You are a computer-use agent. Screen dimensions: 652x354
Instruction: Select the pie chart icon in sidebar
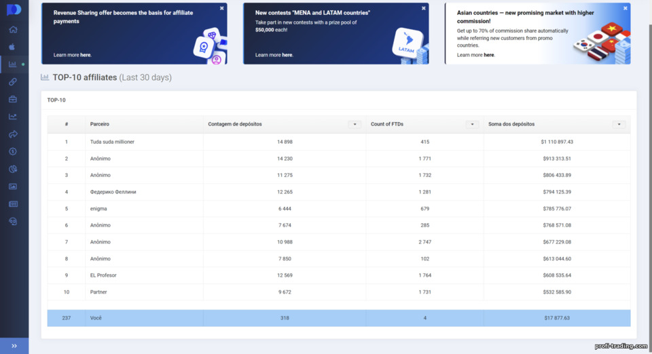coord(13,169)
